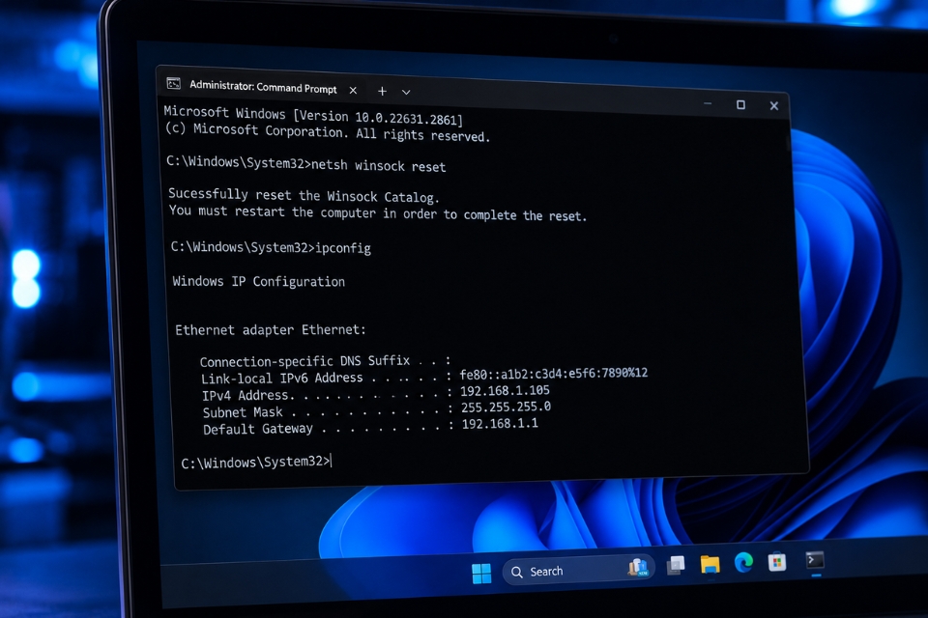The width and height of the screenshot is (928, 618).
Task: Click 'You must restart the computer' line
Action: pyautogui.click(x=378, y=212)
